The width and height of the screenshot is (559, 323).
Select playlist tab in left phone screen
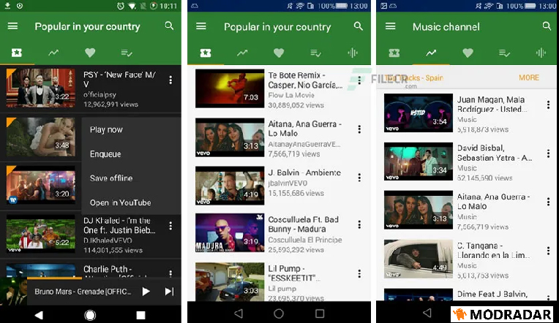(x=127, y=53)
